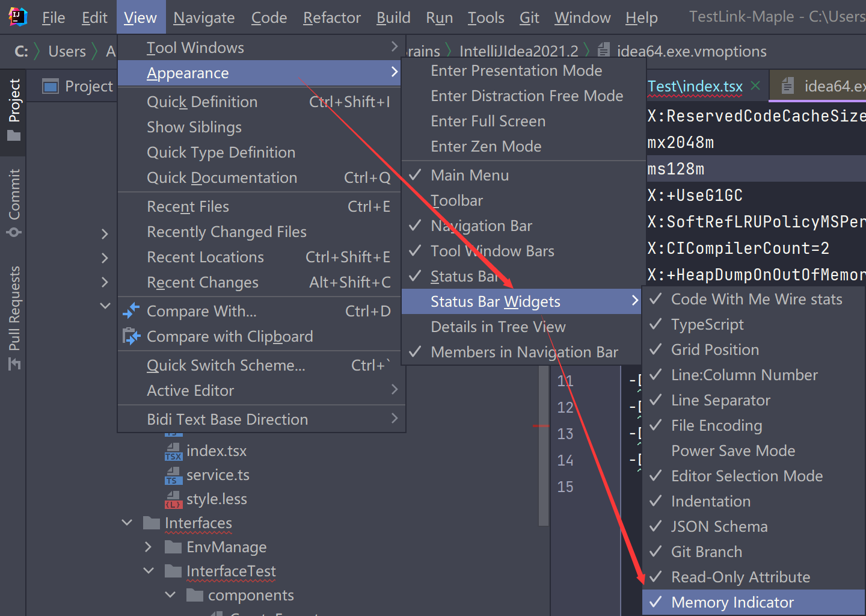This screenshot has height=616, width=866.
Task: Select the style.less file icon
Action: 173,499
